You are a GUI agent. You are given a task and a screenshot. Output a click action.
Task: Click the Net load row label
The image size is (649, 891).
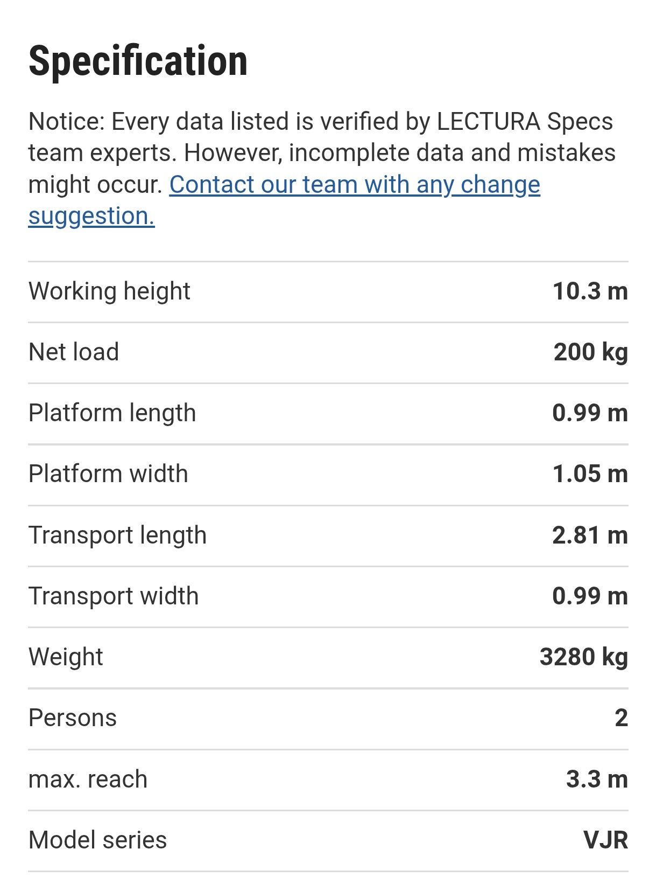[74, 352]
